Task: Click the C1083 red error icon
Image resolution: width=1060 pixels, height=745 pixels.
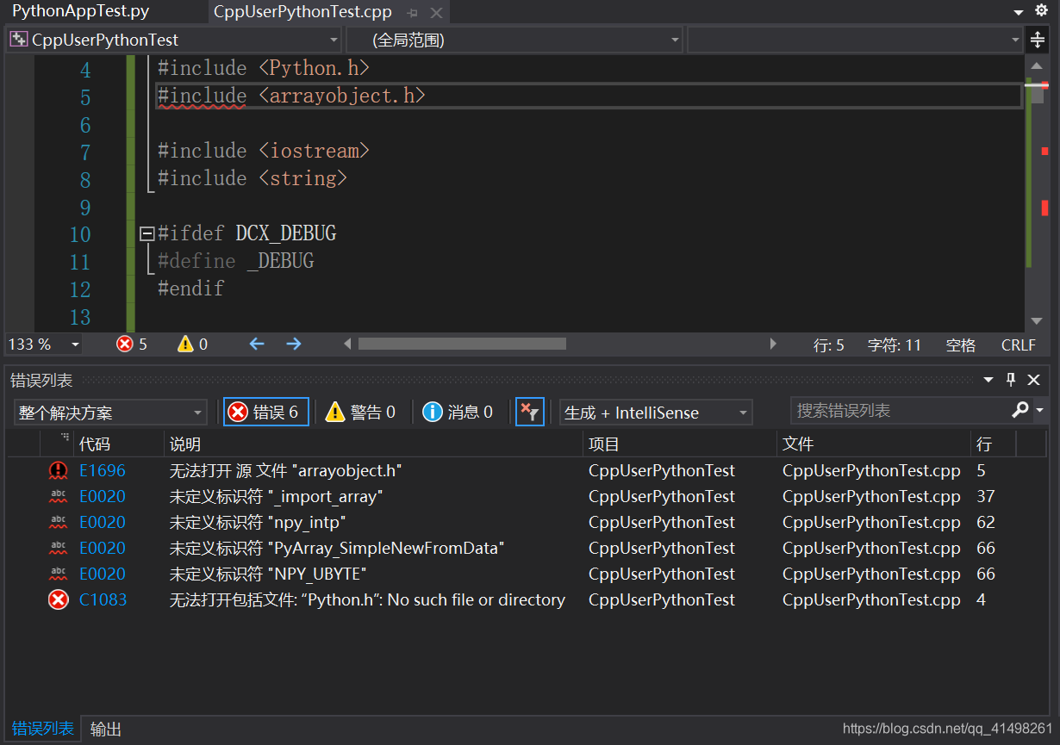Action: point(58,600)
